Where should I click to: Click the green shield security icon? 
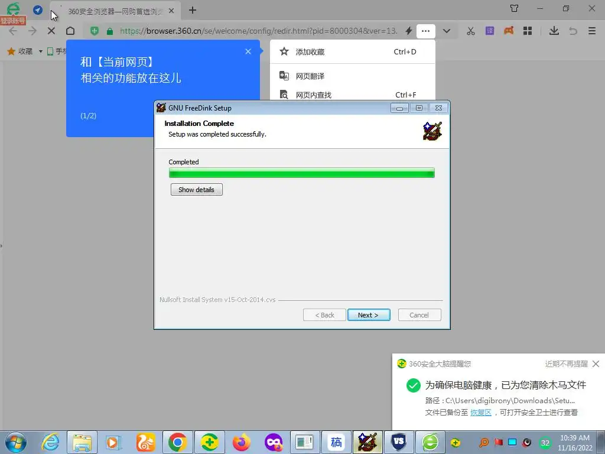[94, 31]
